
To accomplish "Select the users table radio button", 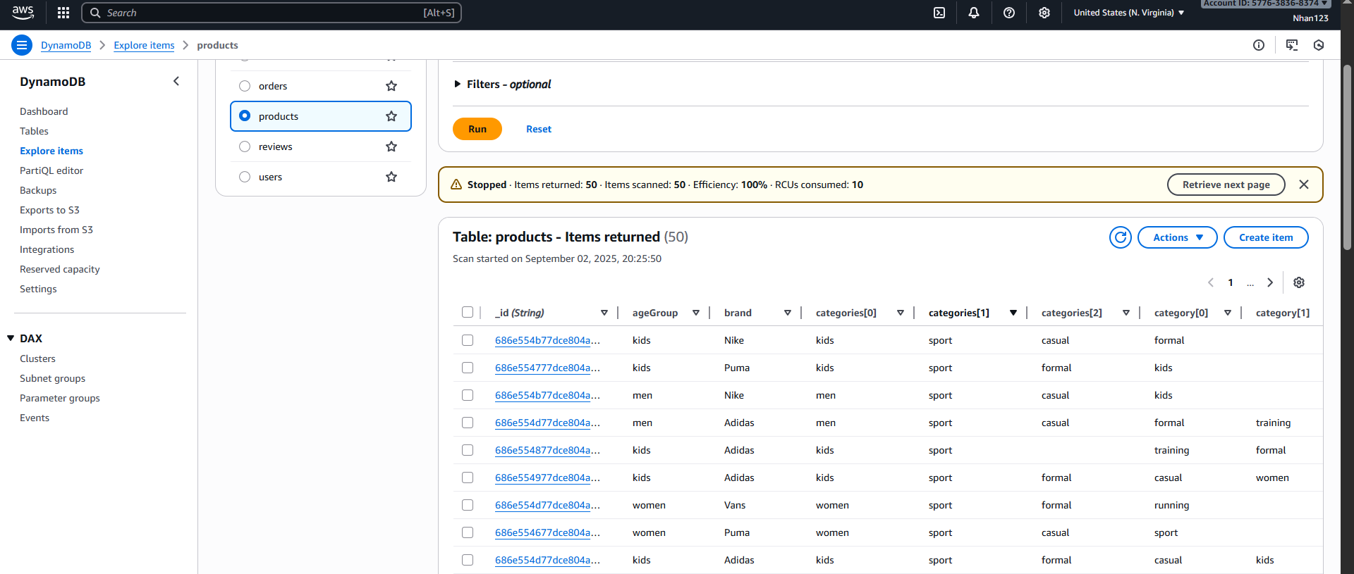I will click(245, 177).
